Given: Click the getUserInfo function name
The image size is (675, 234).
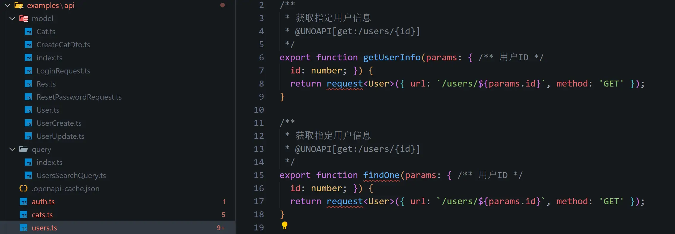Looking at the screenshot, I should 392,57.
